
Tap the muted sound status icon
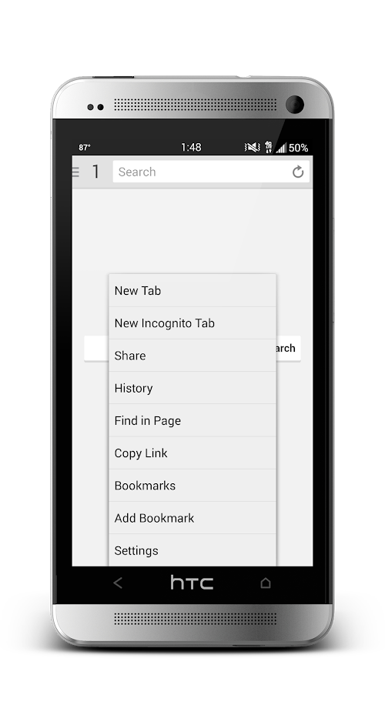click(x=253, y=147)
